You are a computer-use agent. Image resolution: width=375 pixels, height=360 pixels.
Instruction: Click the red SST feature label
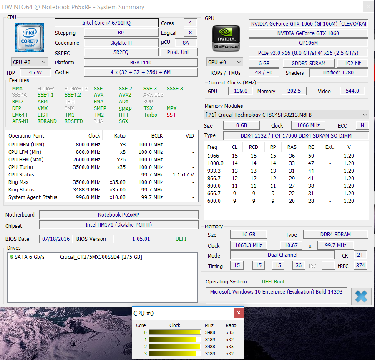point(171,115)
